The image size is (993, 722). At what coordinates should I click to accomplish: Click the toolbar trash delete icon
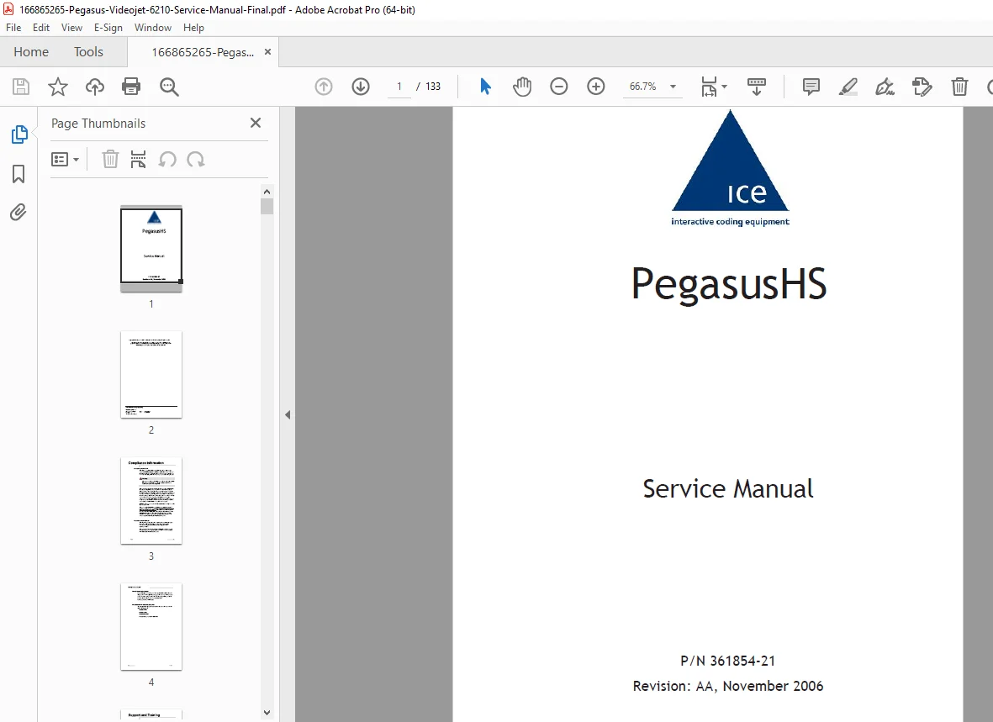(x=959, y=87)
